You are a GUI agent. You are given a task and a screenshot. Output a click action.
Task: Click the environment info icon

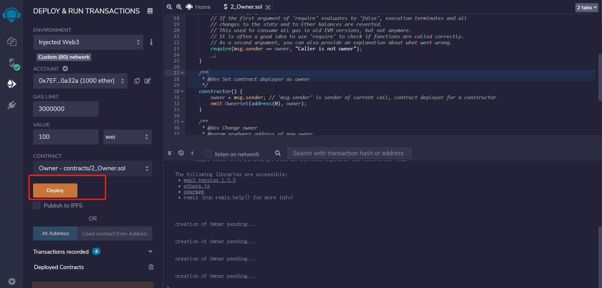(x=151, y=42)
